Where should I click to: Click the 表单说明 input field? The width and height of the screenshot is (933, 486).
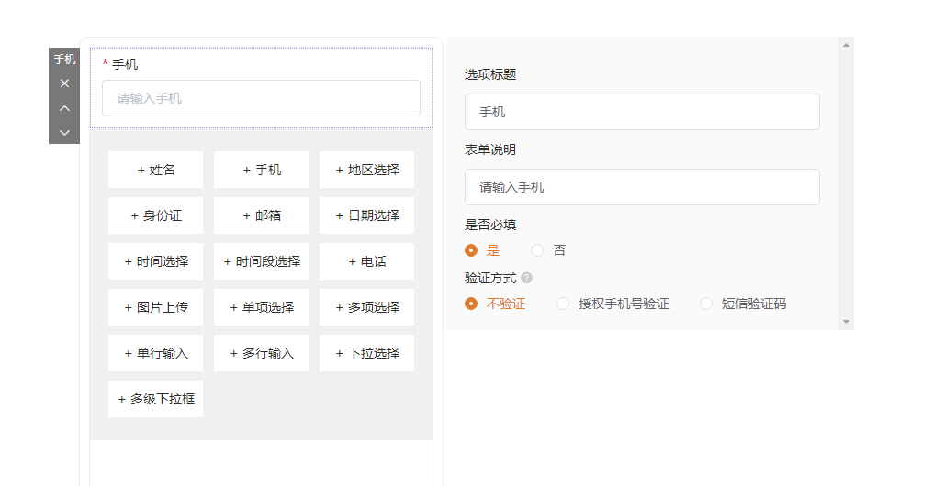[x=641, y=187]
